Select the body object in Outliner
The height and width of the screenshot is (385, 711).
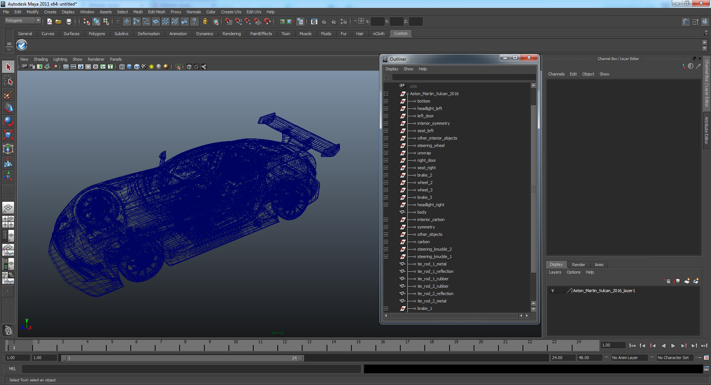pyautogui.click(x=422, y=212)
